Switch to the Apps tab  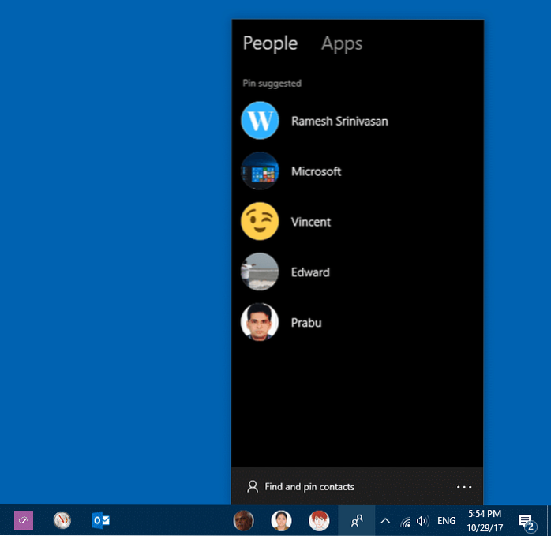tap(341, 43)
